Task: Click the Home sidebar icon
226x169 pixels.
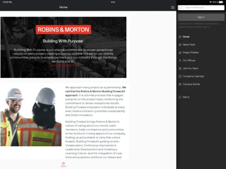Action: 180,37
